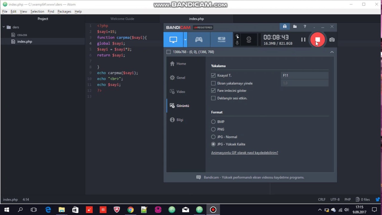The height and width of the screenshot is (215, 382).
Task: Switch to Bandicam taskbar icon
Action: tap(213, 210)
